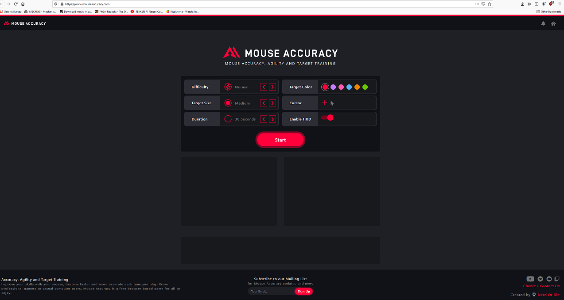Screen dimensions: 564x300
Task: Open the Discord icon in the footer
Action: [x=549, y=279]
